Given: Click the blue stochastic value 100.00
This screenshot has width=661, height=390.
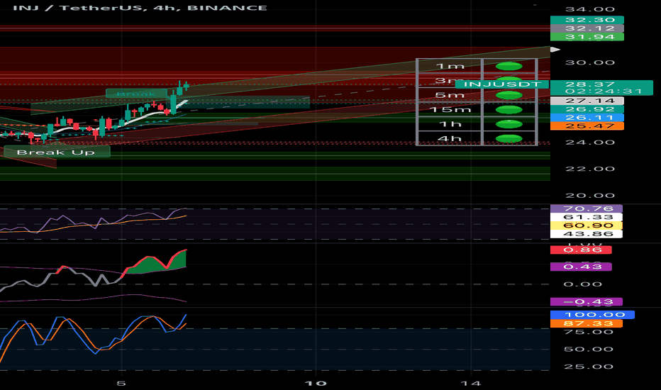Looking at the screenshot, I should coord(592,315).
